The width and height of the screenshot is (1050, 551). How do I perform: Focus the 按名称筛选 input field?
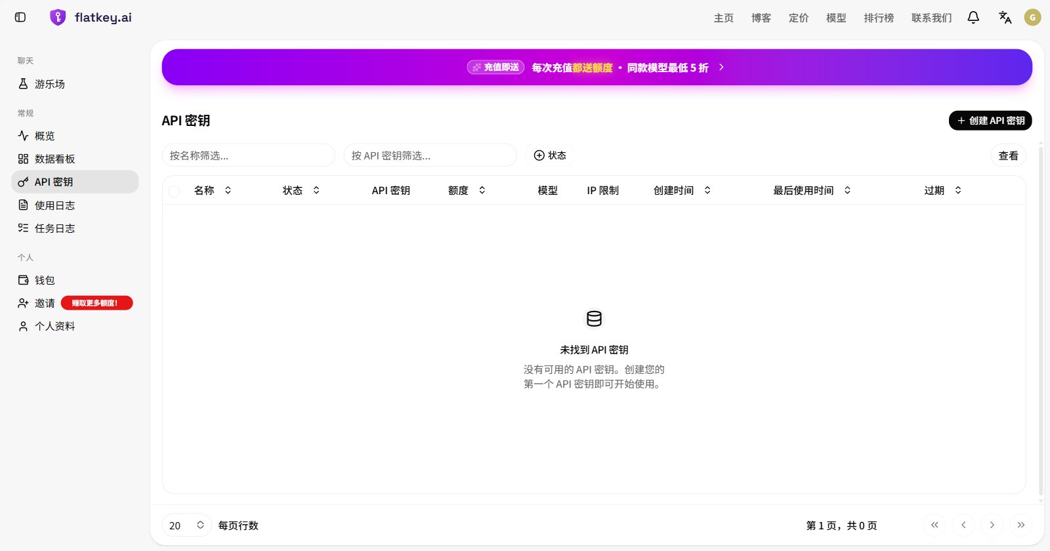pos(249,155)
